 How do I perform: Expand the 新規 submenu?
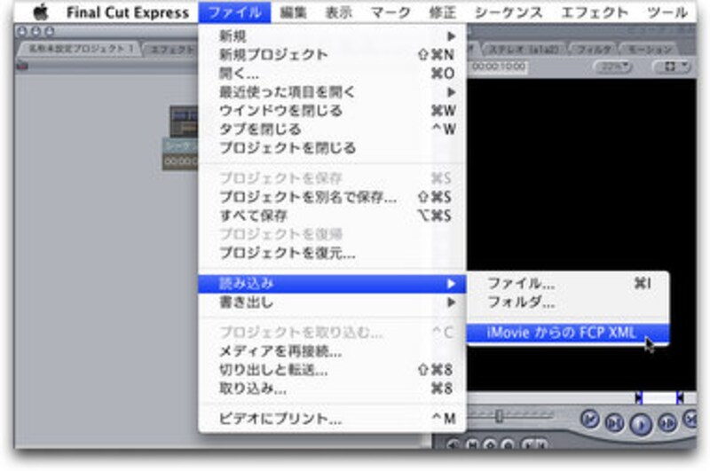(337, 36)
